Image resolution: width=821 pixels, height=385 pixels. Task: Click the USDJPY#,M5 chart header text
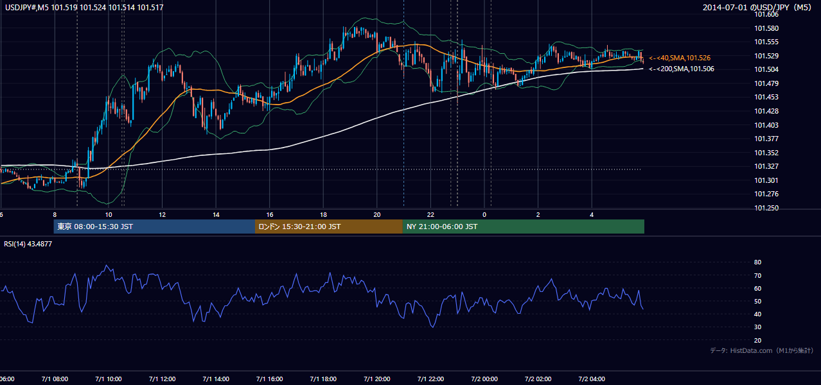pos(83,8)
